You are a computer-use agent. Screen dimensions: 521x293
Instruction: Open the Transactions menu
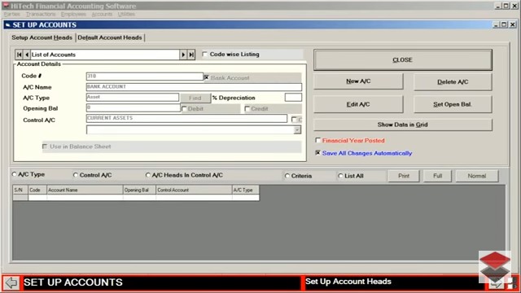pyautogui.click(x=41, y=14)
